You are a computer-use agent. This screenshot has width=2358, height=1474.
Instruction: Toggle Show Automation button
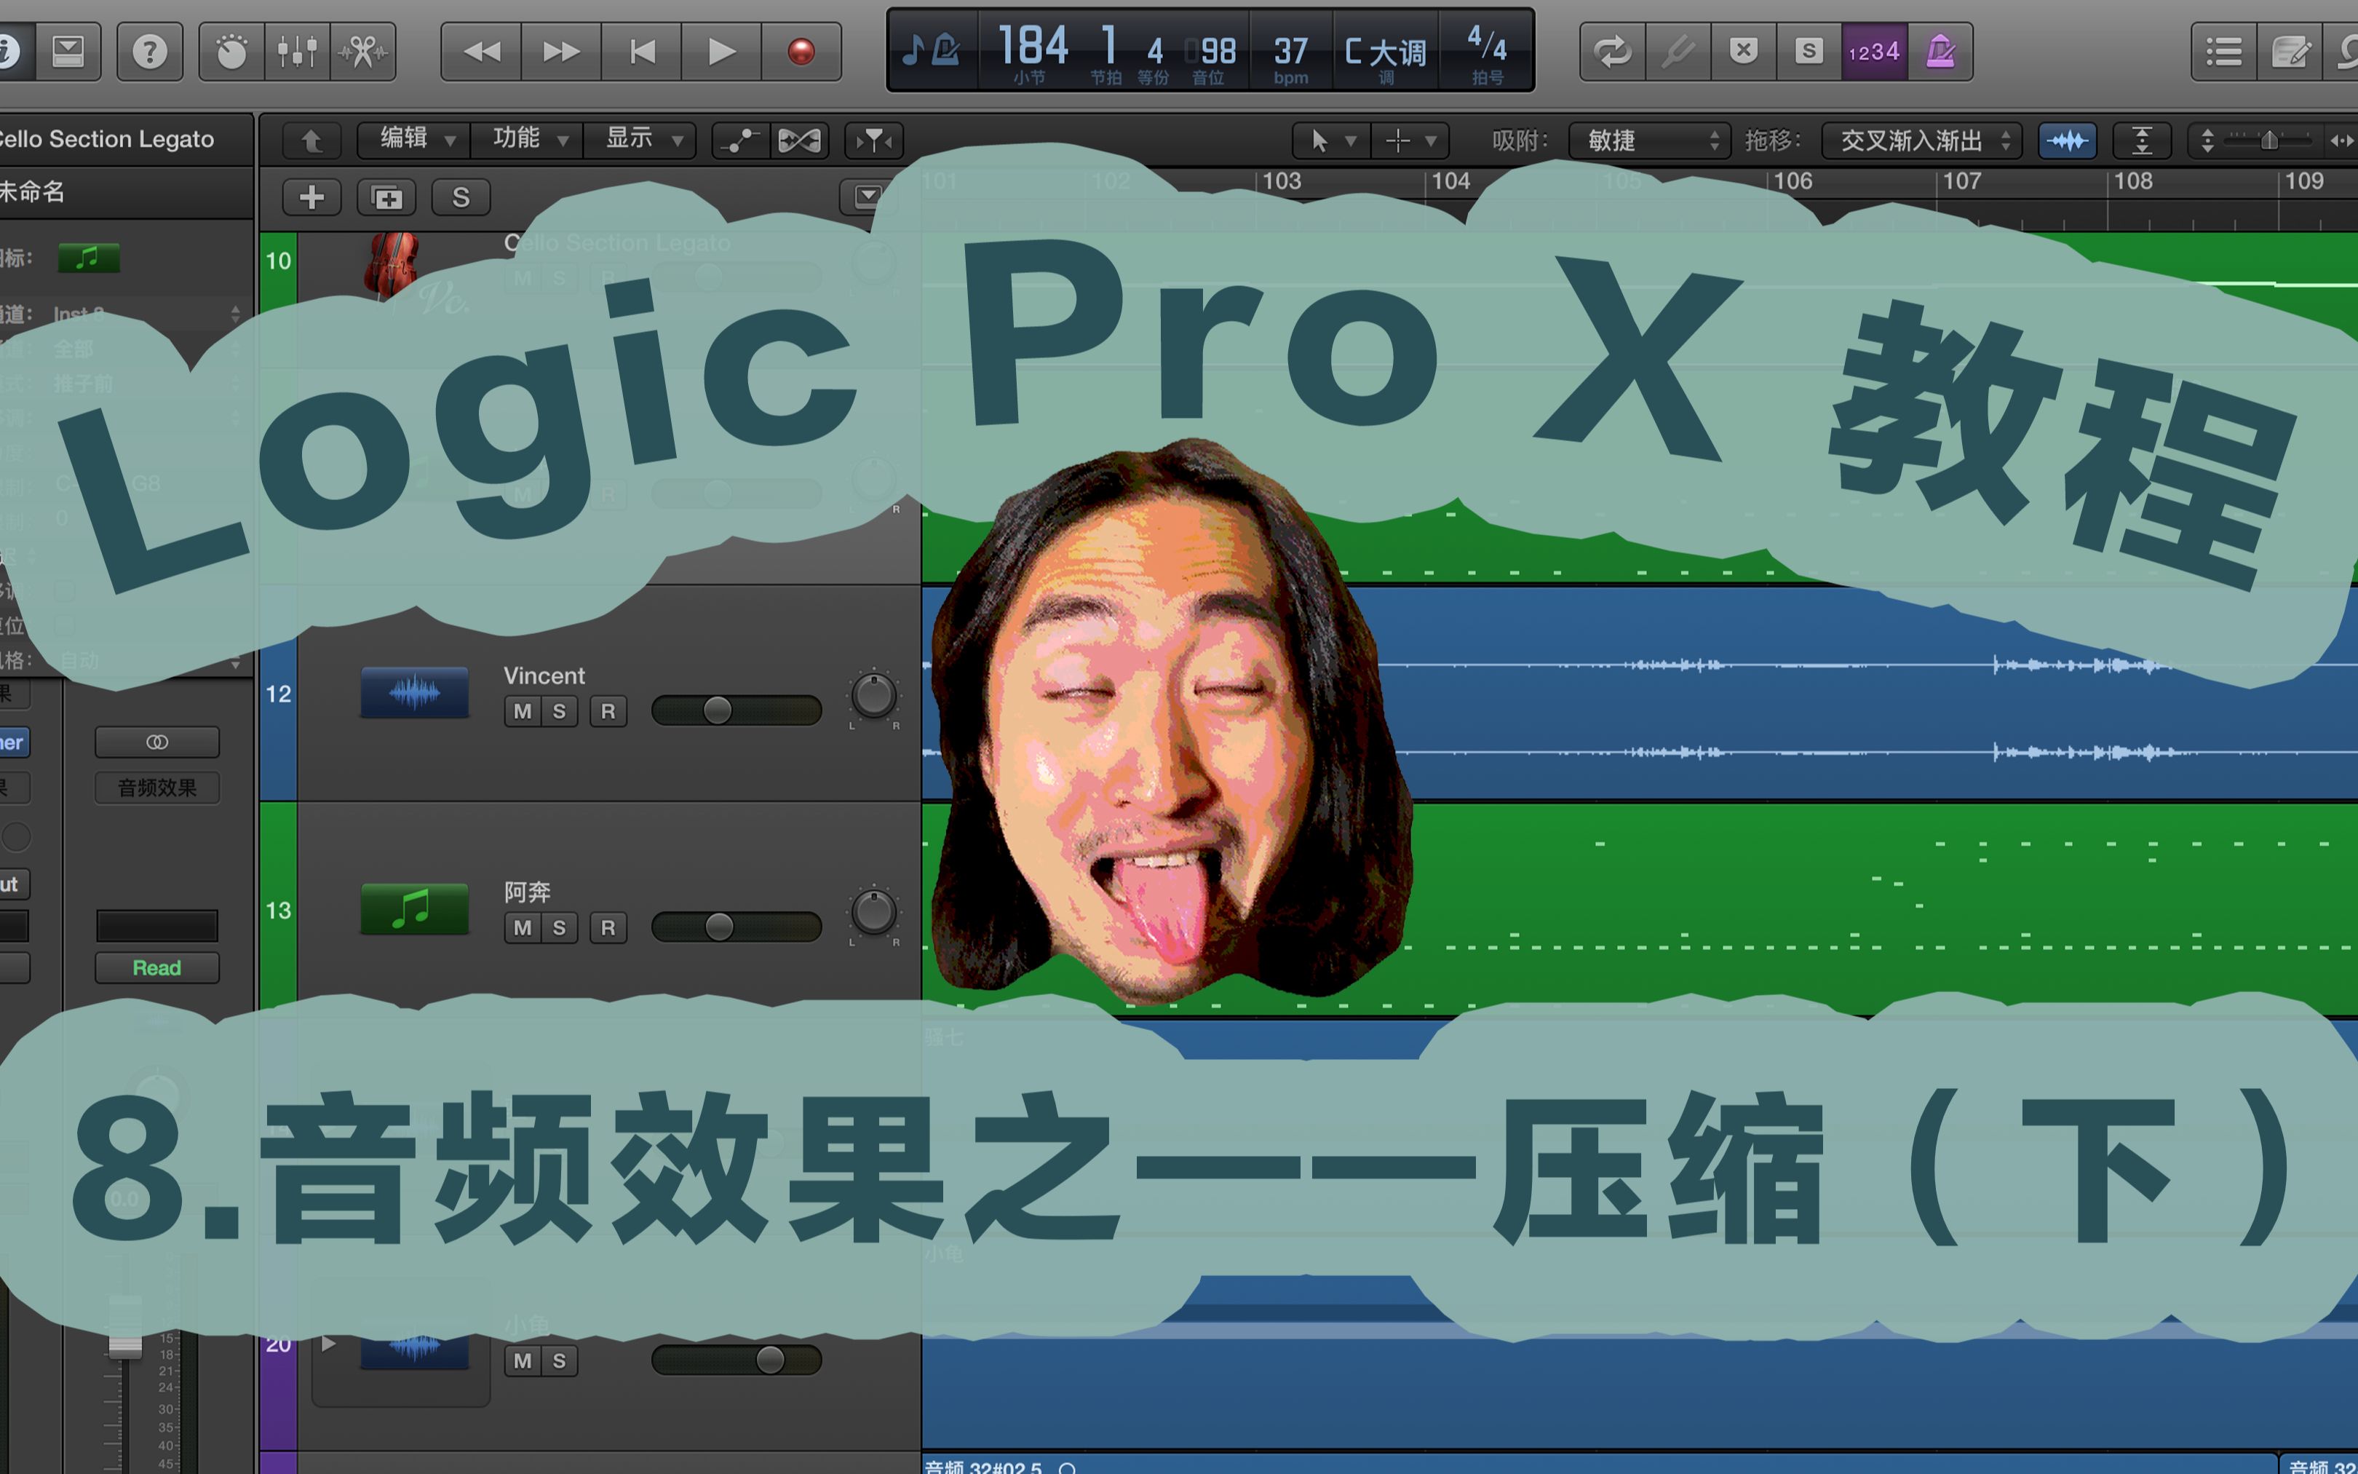(x=741, y=140)
